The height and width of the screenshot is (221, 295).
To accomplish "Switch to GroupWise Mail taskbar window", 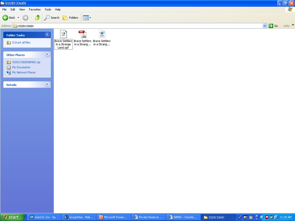I will coord(79,217).
